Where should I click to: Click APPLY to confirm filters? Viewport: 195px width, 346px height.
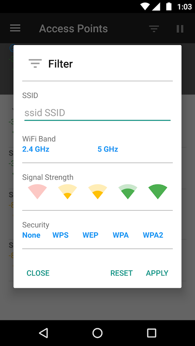[157, 273]
